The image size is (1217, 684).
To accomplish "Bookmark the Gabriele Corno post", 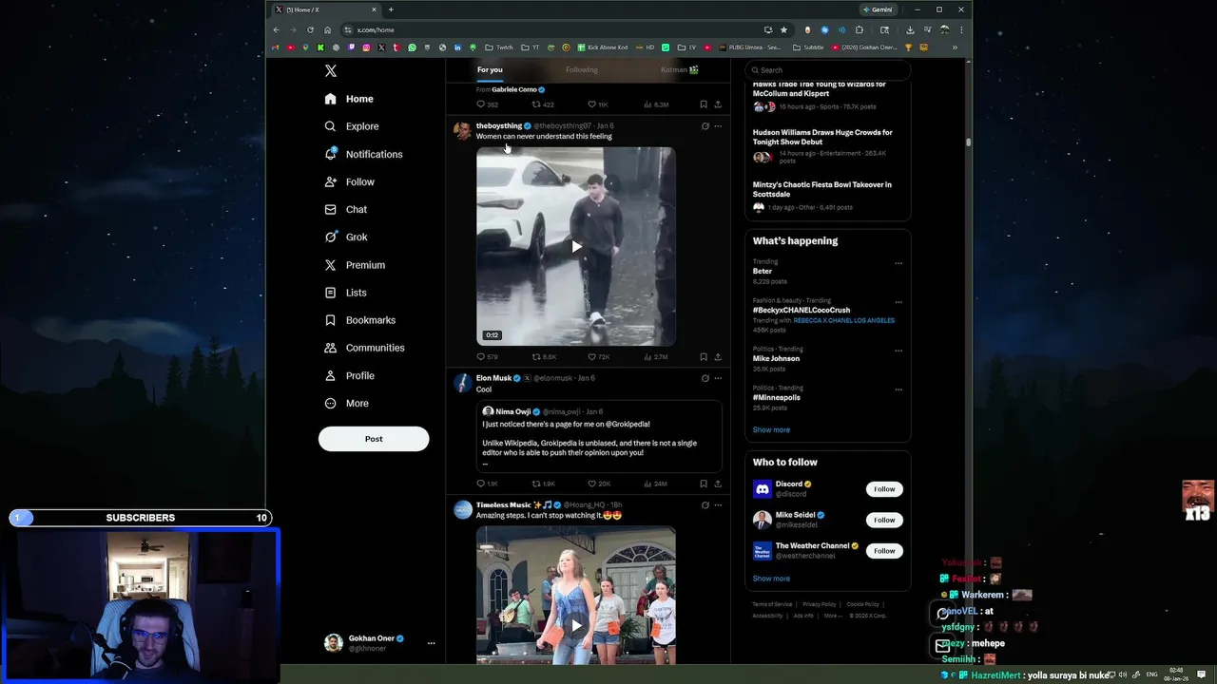I will click(x=704, y=104).
